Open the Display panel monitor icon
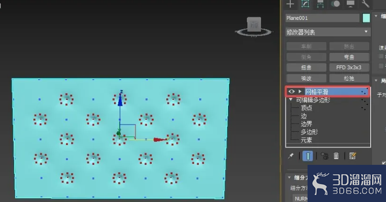This screenshot has height=202, width=386. pos(350,4)
